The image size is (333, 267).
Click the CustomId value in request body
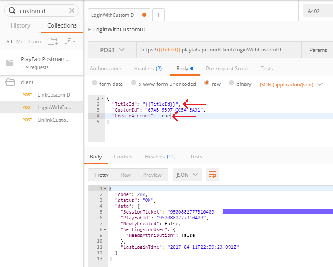[174, 110]
